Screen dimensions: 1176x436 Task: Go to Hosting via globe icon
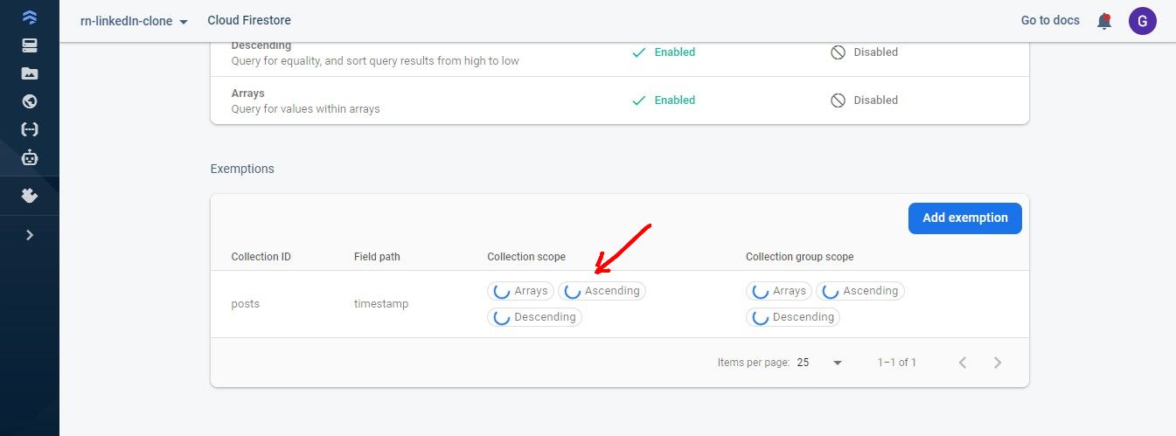(x=30, y=101)
